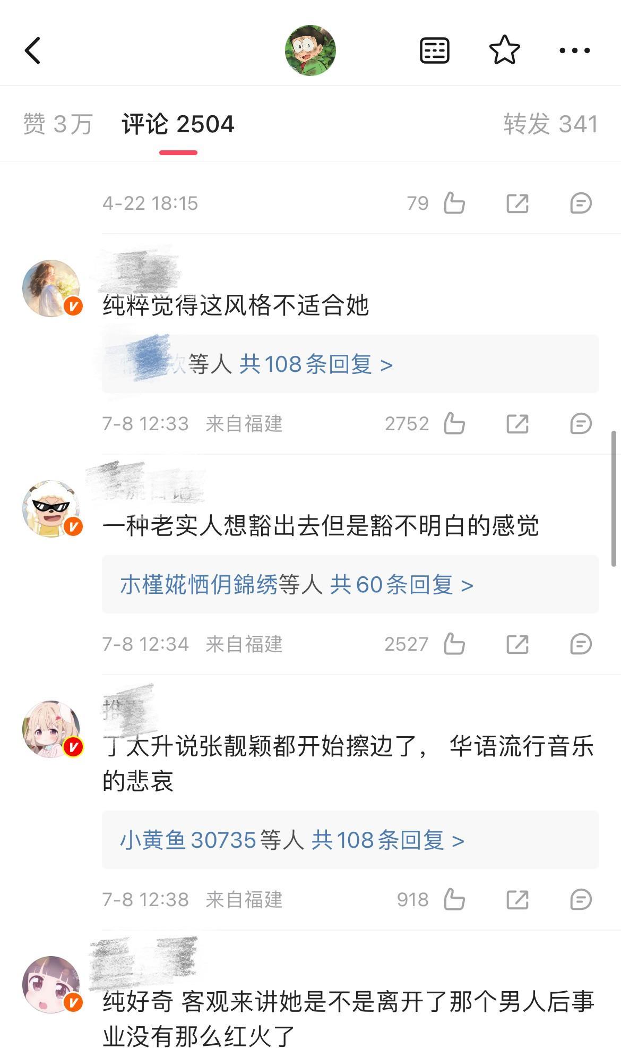
Task: Open the reading-mode list icon in header
Action: [x=435, y=50]
